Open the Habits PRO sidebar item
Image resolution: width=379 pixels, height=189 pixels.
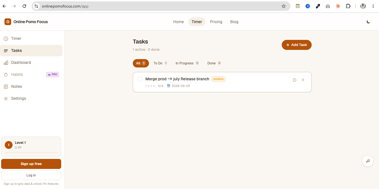pyautogui.click(x=31, y=74)
